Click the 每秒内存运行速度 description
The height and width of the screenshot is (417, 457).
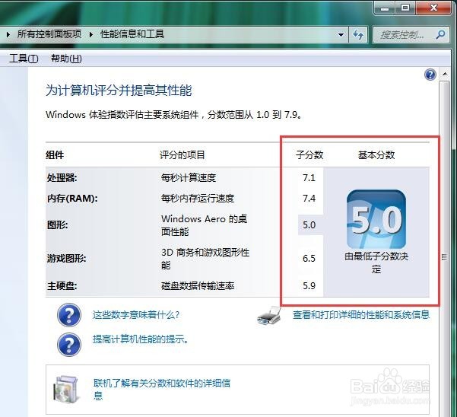(198, 199)
